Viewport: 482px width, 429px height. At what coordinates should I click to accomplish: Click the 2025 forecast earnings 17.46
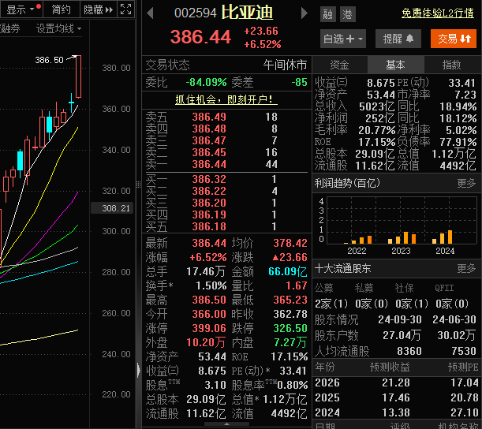[x=396, y=398]
